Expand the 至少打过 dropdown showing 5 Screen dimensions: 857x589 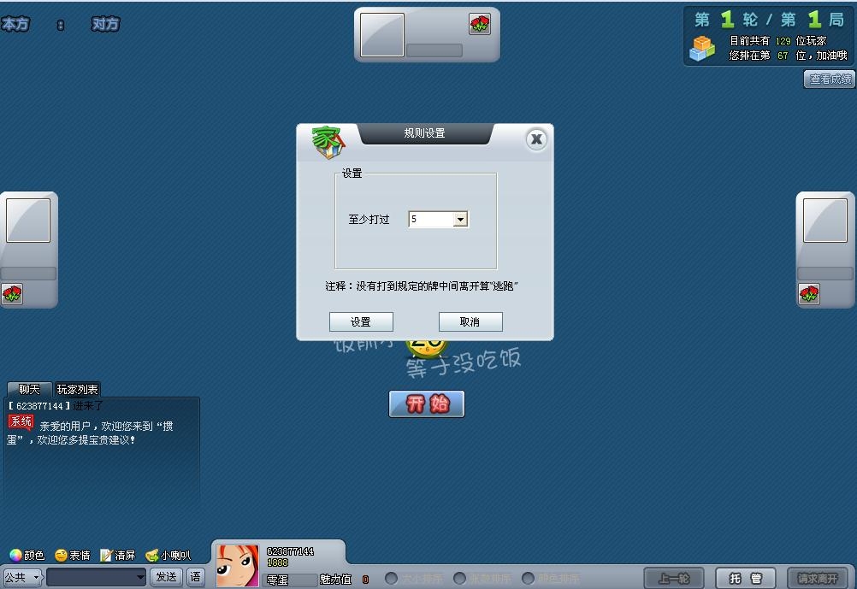(x=460, y=220)
